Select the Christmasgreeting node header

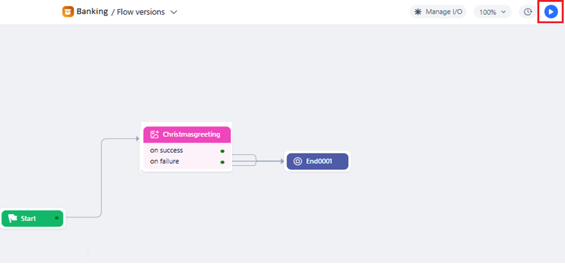point(187,134)
